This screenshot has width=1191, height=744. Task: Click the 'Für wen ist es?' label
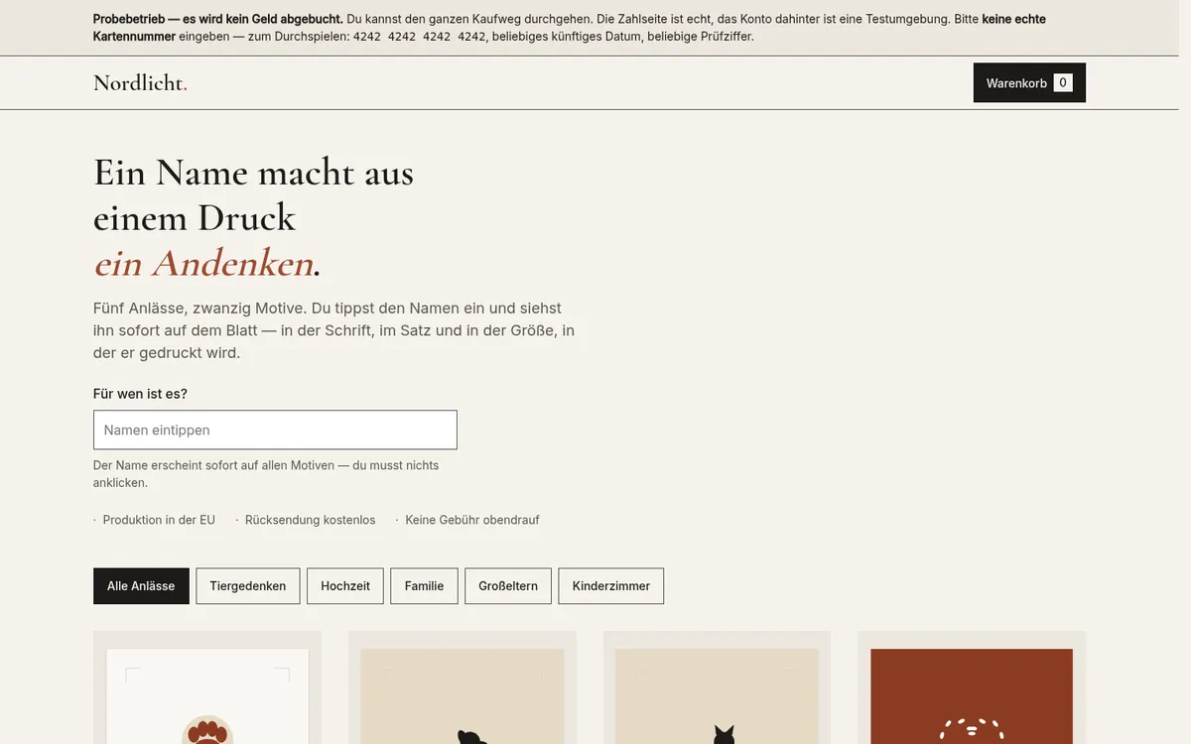point(140,394)
